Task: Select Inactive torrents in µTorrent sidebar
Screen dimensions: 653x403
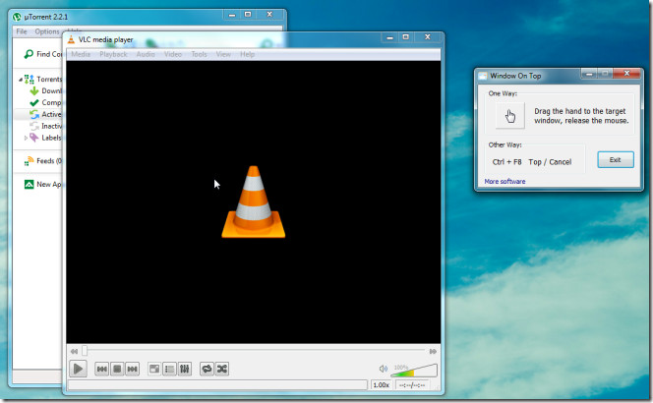Action: pos(45,126)
